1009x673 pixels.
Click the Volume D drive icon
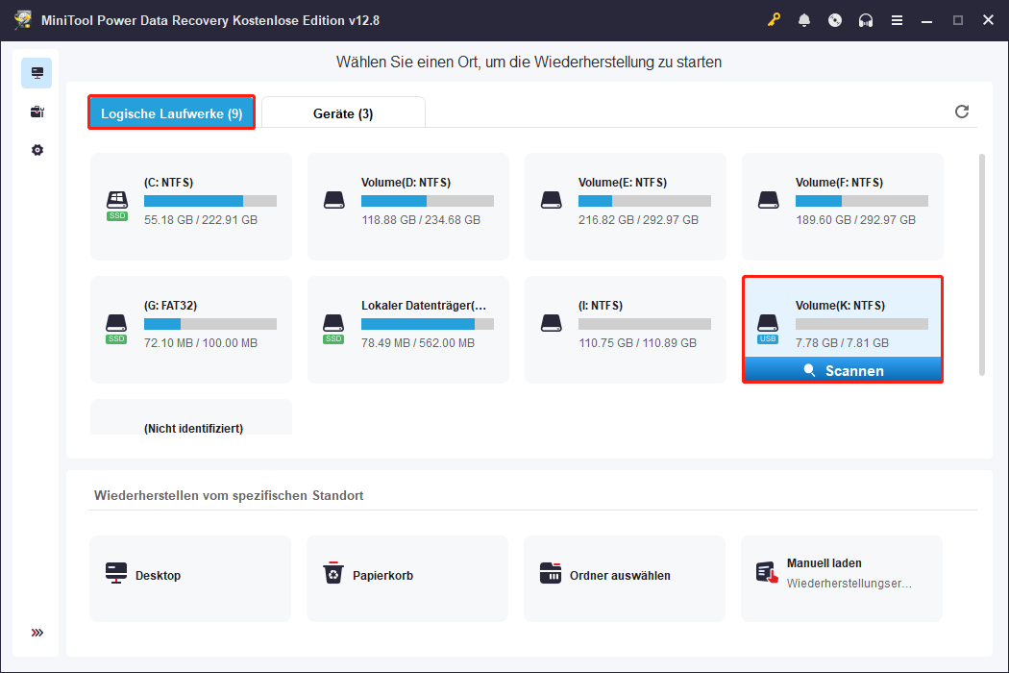click(334, 200)
